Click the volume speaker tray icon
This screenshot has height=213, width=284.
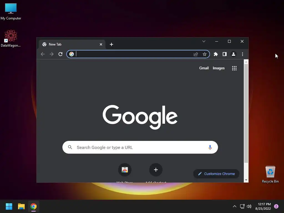pos(249,206)
